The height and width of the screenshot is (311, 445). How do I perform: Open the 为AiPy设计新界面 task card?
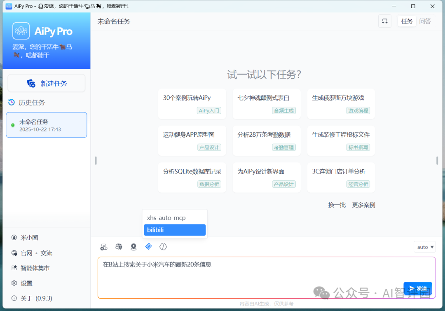267,178
